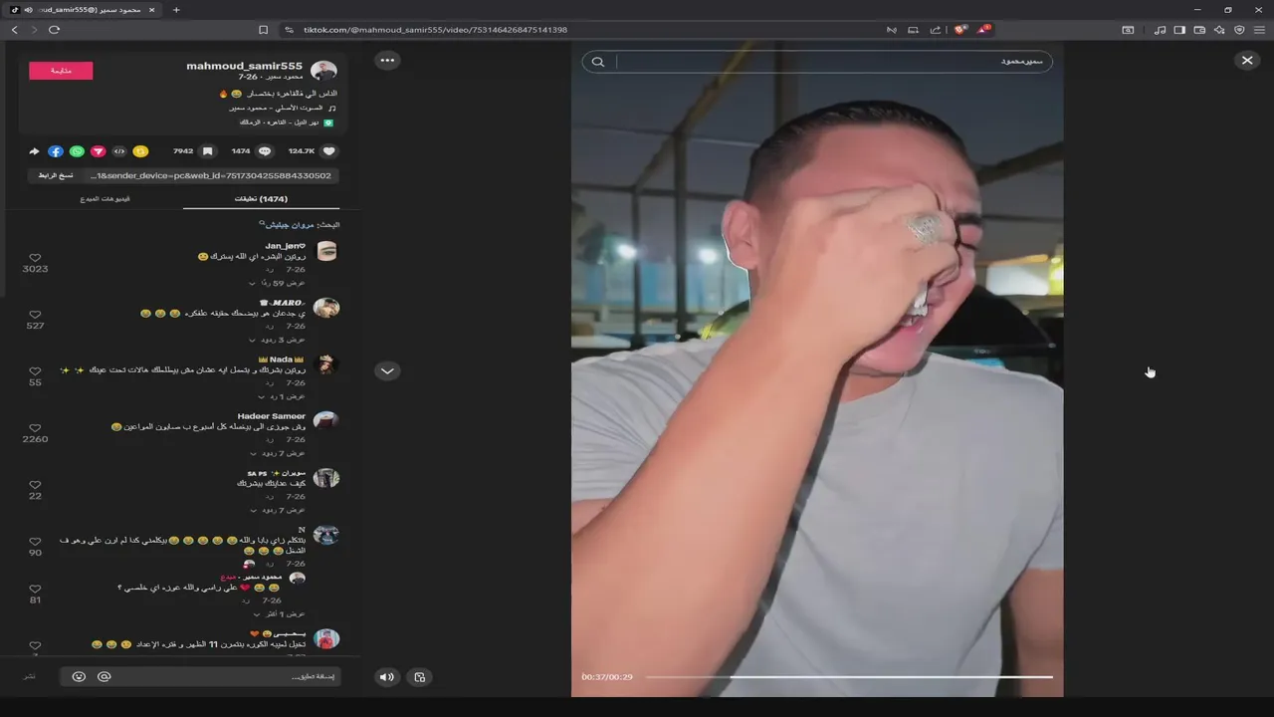Share the video to WhatsApp
Viewport: 1274px width, 717px height.
77,151
